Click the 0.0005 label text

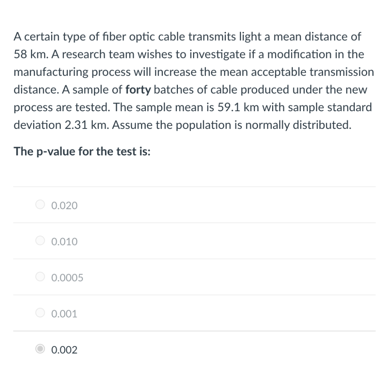pos(67,277)
